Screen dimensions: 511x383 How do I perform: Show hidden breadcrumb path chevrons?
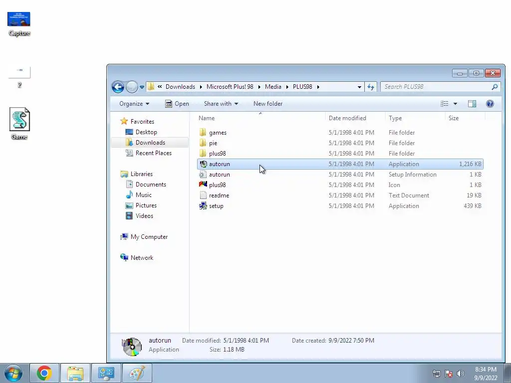160,87
